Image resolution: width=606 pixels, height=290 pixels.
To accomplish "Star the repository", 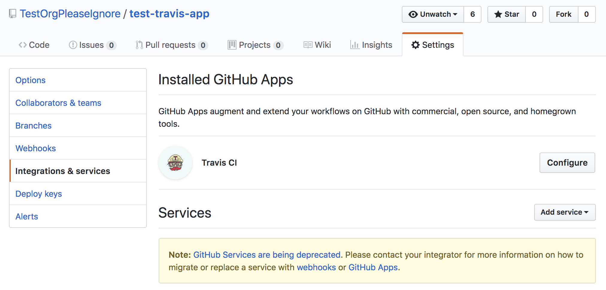I will click(x=507, y=14).
